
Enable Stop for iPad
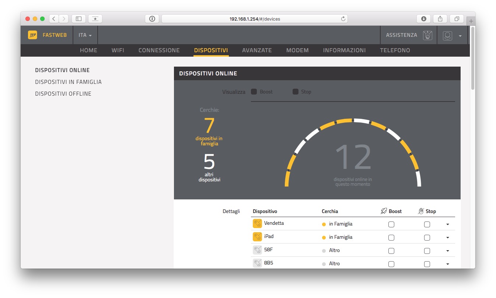click(x=427, y=238)
